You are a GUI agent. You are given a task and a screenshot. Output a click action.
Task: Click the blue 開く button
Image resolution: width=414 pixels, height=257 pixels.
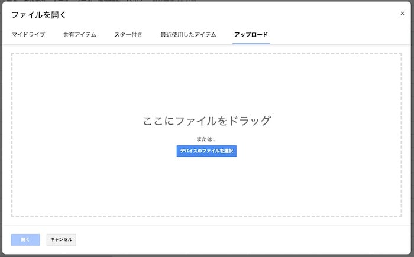point(25,240)
